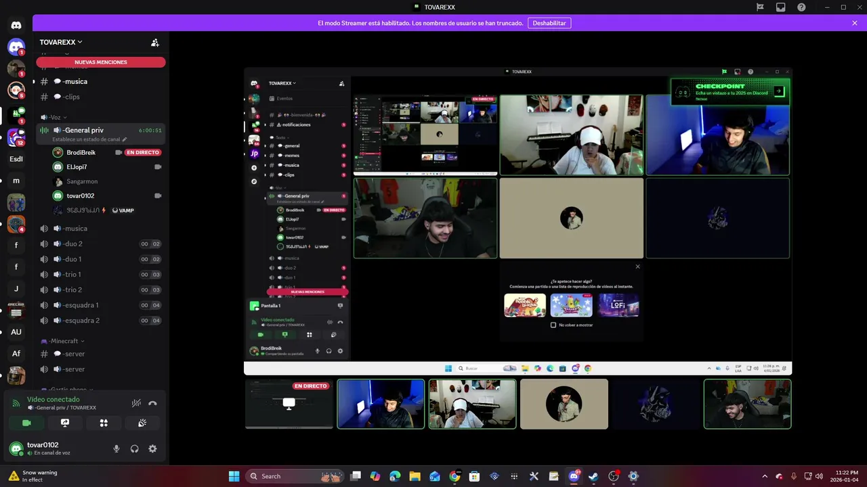
Task: Open user settings gear
Action: click(152, 448)
